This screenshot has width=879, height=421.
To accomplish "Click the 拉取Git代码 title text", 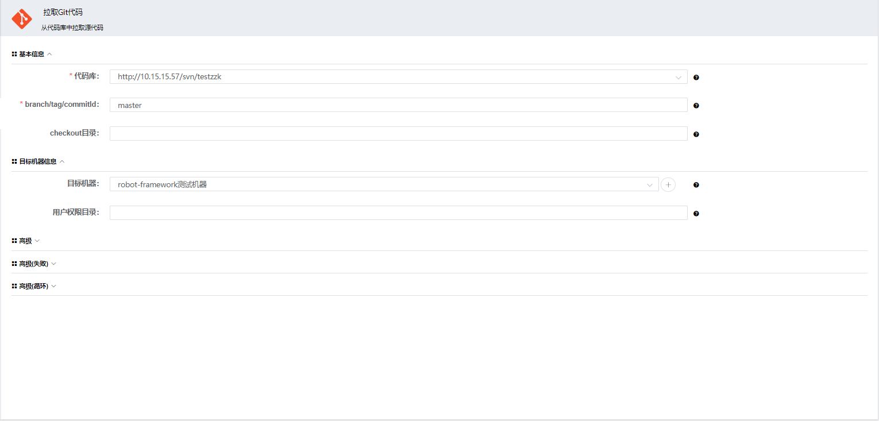I will (63, 12).
